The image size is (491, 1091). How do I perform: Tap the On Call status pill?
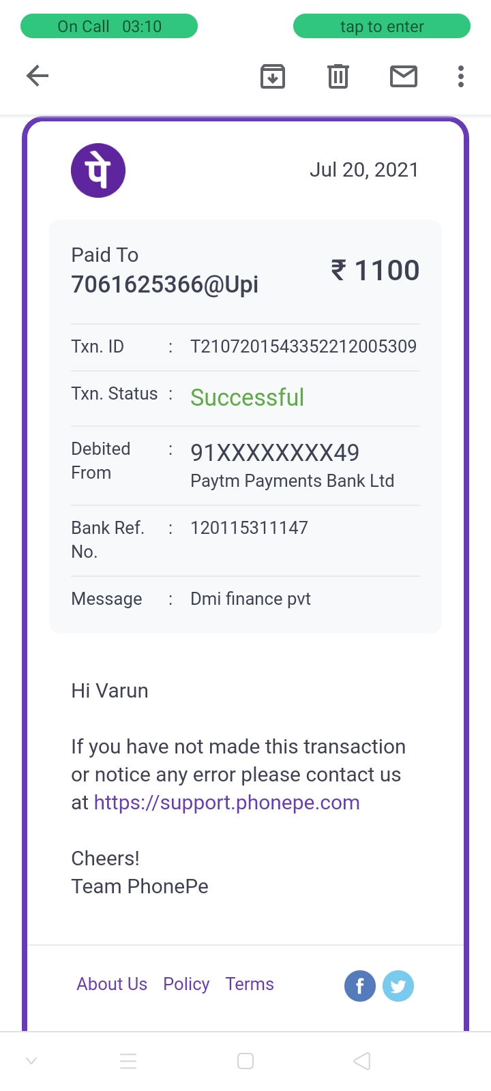coord(109,27)
